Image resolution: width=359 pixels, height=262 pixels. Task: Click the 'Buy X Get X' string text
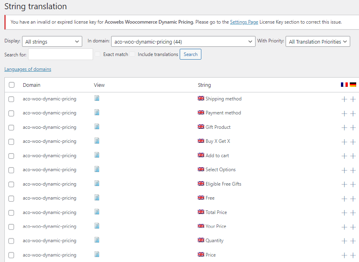click(218, 141)
